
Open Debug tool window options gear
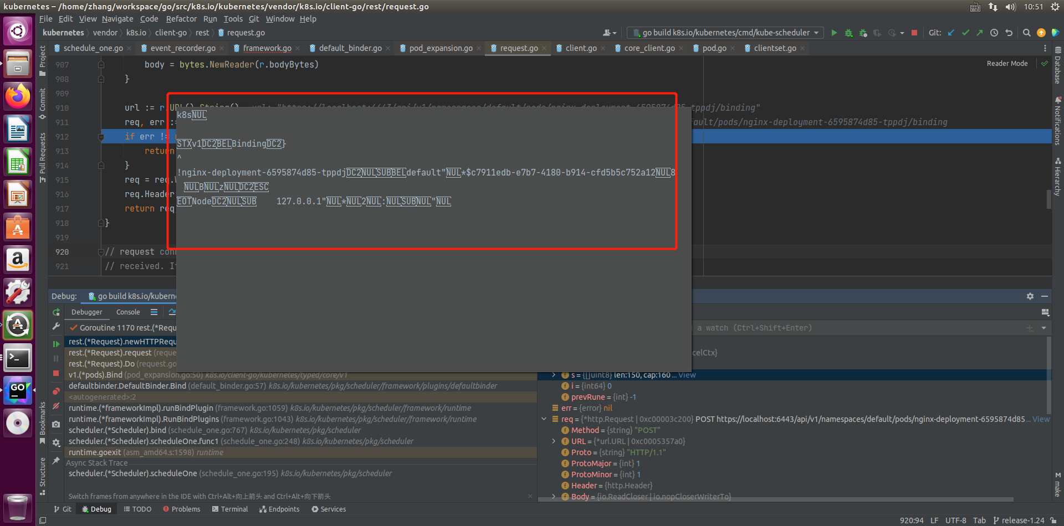tap(1030, 296)
